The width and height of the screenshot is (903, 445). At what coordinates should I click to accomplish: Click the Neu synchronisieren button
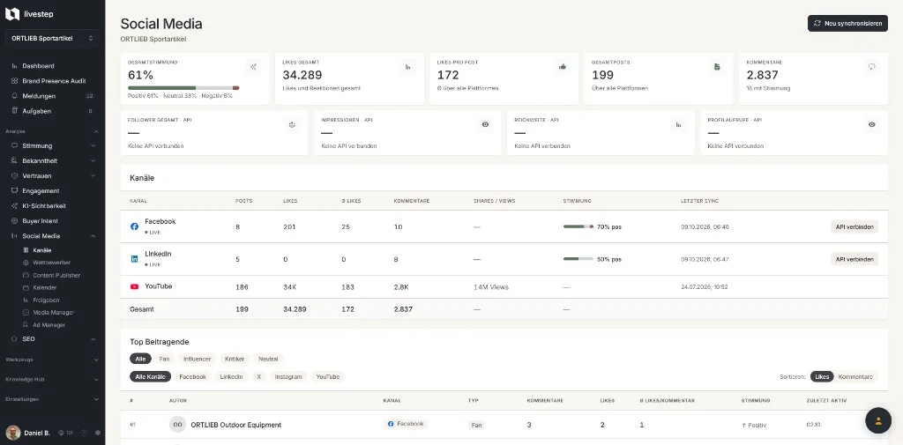tap(847, 24)
